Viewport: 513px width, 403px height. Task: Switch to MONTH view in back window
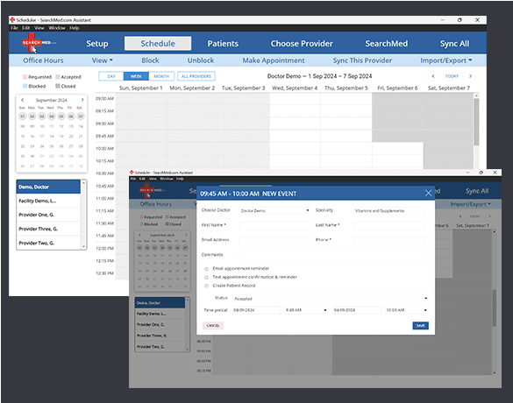(161, 76)
